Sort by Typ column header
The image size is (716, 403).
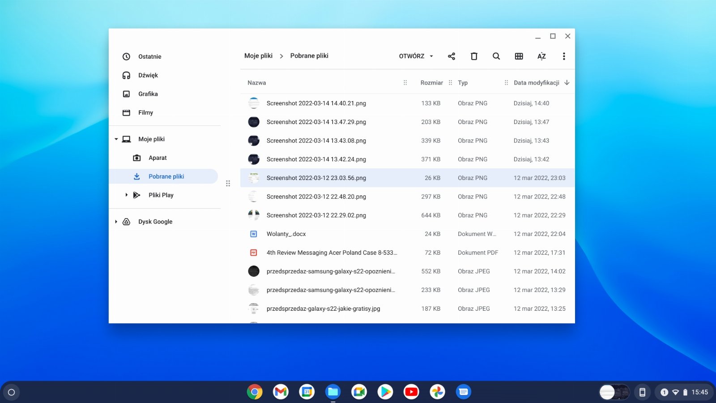point(463,83)
